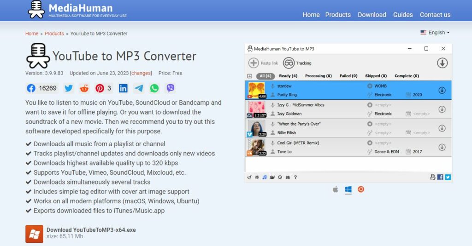The image size is (472, 246).
Task: Select the Windows platform icon
Action: coord(348,189)
